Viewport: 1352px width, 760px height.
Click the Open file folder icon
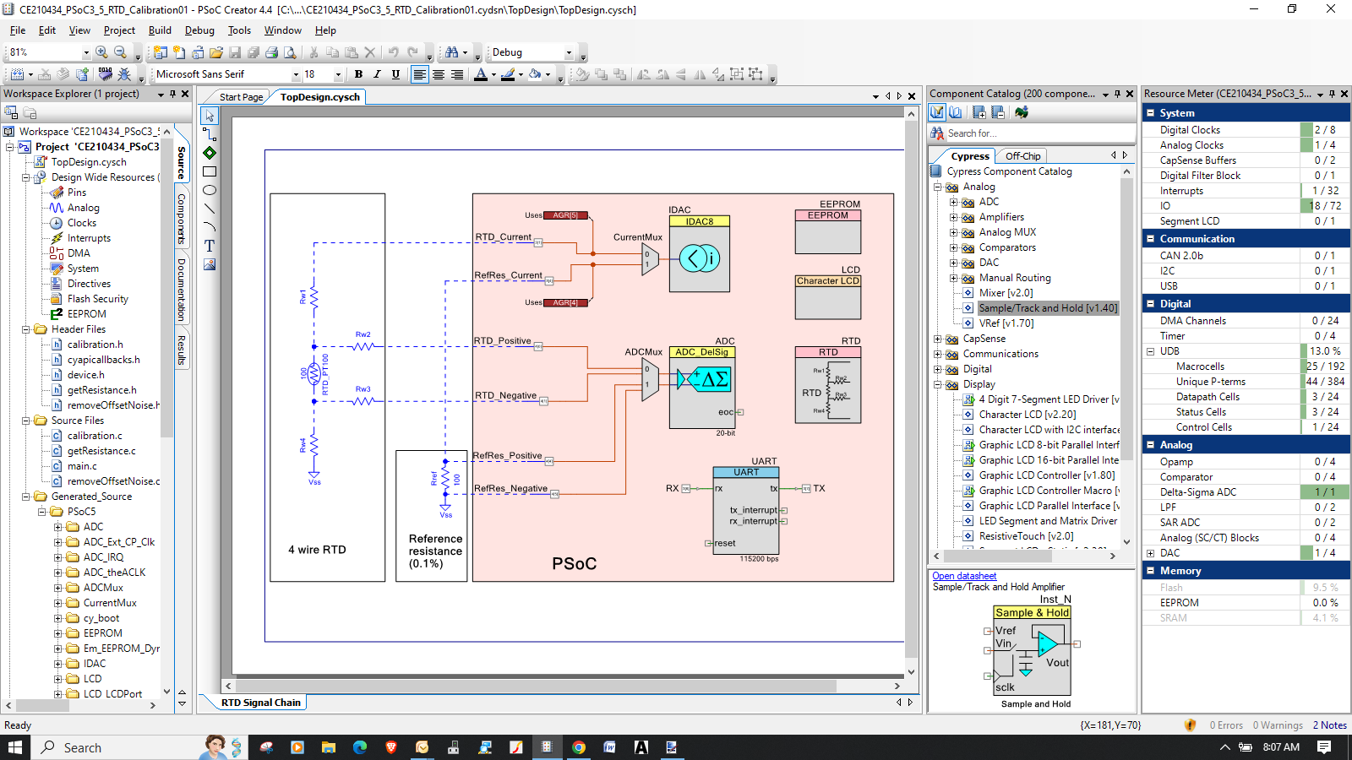pos(216,52)
